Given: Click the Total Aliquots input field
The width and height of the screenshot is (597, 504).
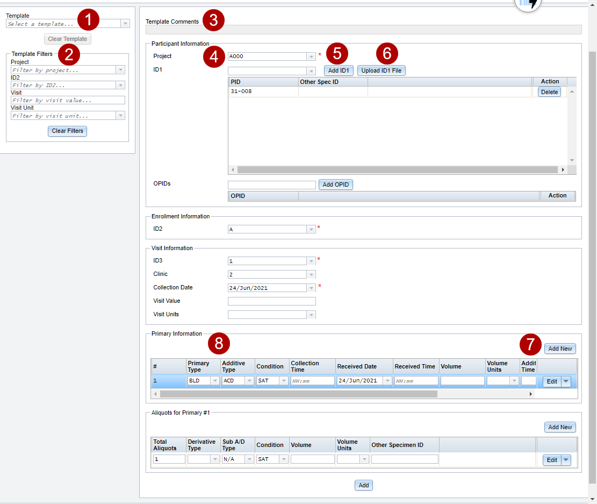Looking at the screenshot, I should tap(169, 459).
